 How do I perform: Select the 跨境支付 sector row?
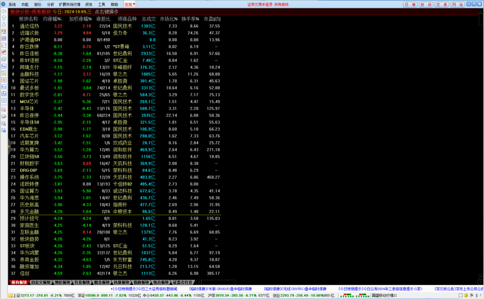click(116, 67)
